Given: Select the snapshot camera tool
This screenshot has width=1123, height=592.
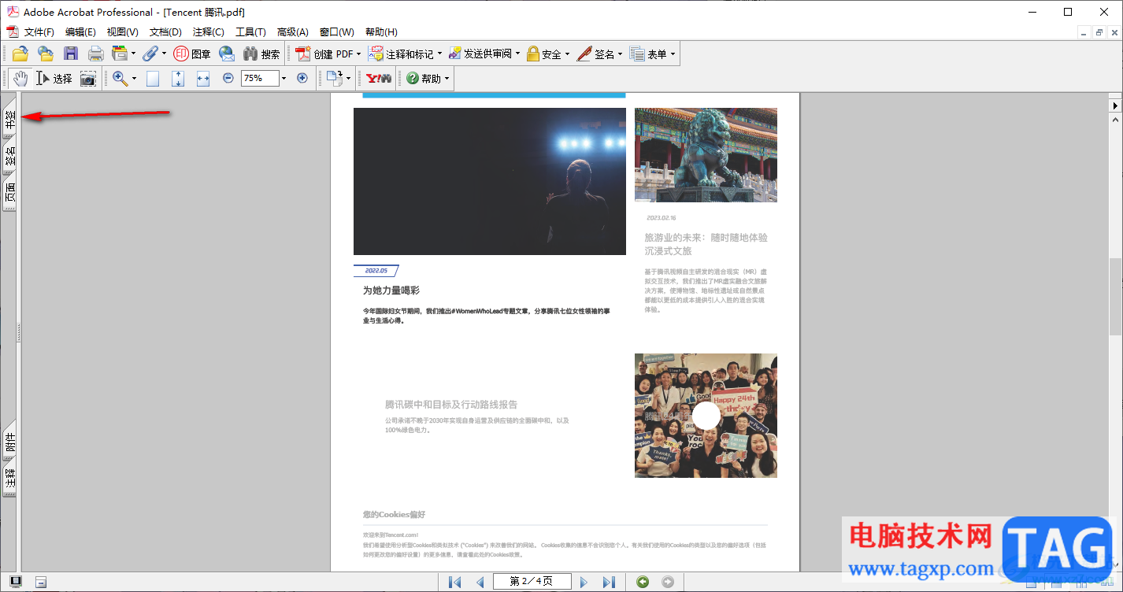Looking at the screenshot, I should pos(87,78).
